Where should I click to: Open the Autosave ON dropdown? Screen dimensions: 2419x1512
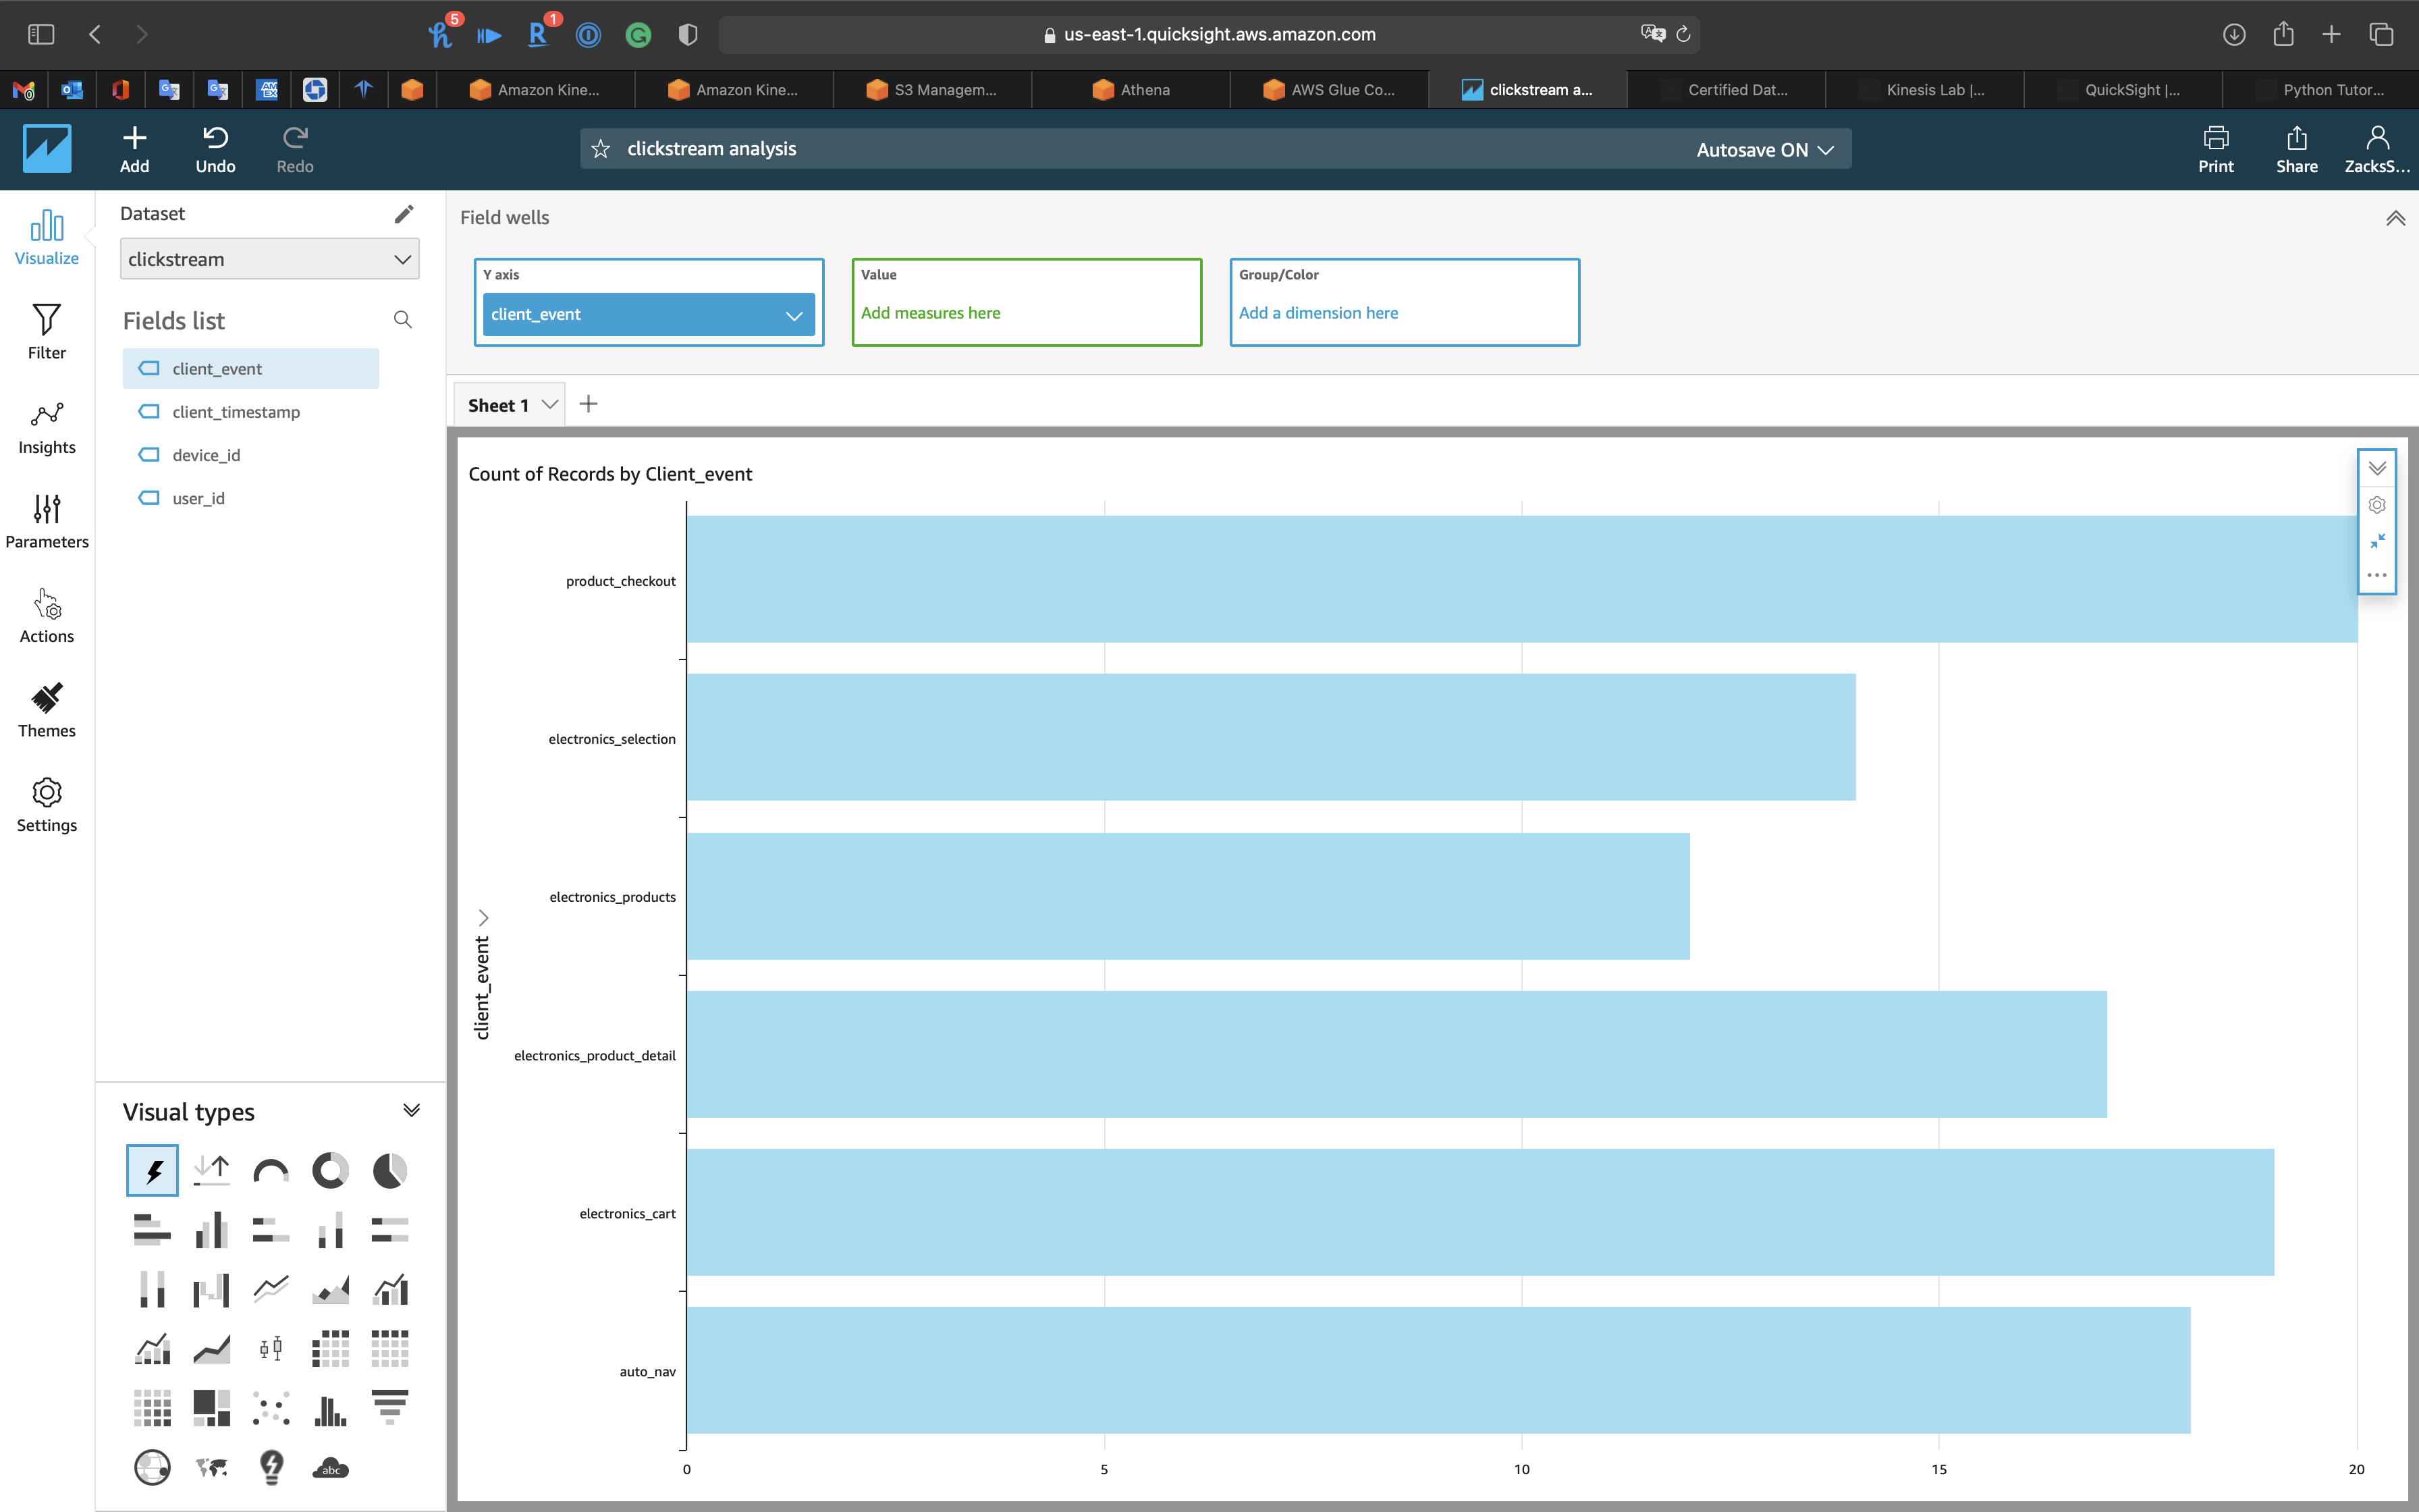1764,149
